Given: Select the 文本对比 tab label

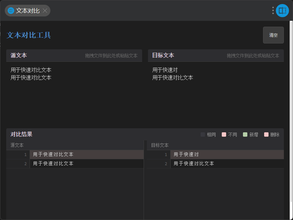Looking at the screenshot, I should point(28,11).
